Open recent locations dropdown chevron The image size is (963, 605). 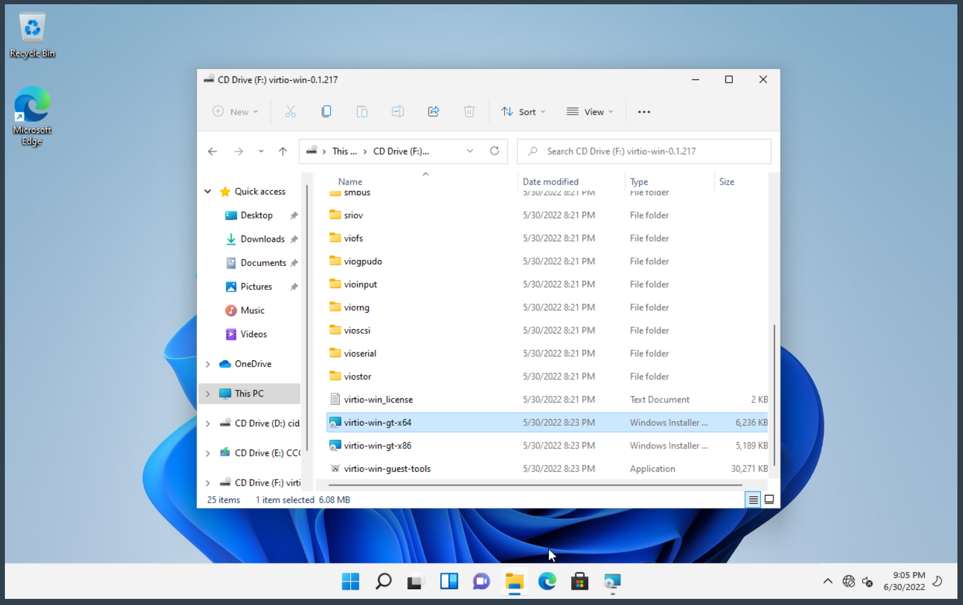point(261,151)
